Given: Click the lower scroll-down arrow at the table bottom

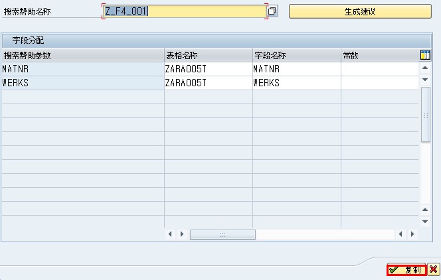Looking at the screenshot, I should [425, 222].
